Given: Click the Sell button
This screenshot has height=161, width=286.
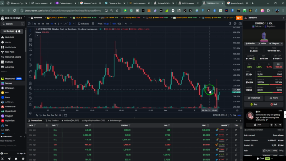Looking at the screenshot, I should point(273,104).
